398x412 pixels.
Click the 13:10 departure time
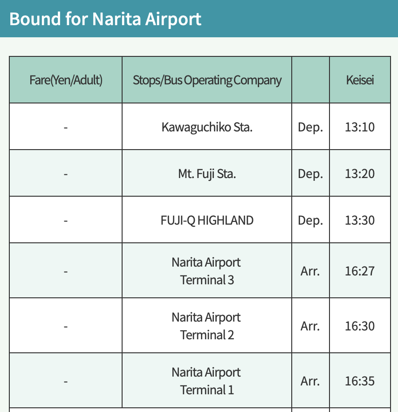(360, 127)
